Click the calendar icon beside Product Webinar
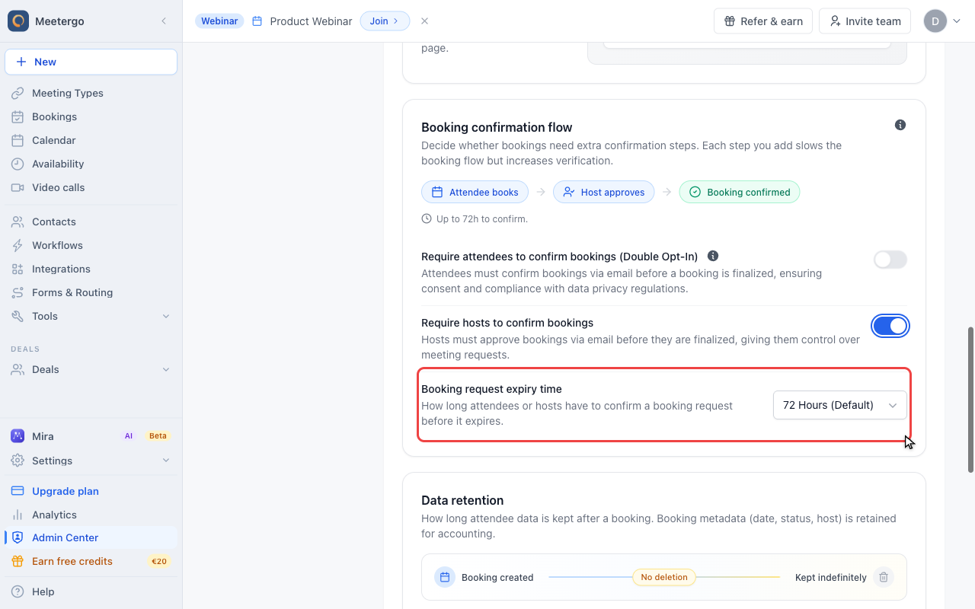This screenshot has height=609, width=975. 257,21
